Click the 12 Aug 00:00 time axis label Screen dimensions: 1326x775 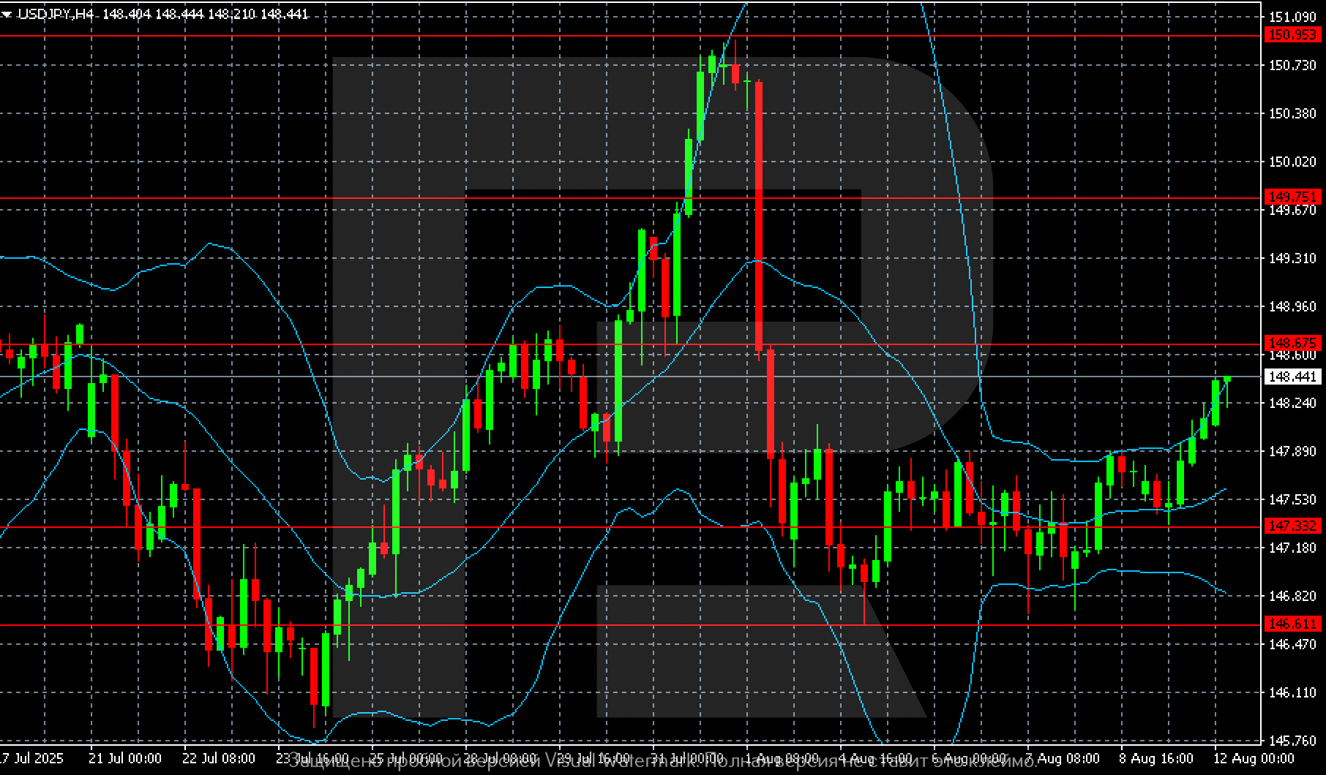[1254, 758]
